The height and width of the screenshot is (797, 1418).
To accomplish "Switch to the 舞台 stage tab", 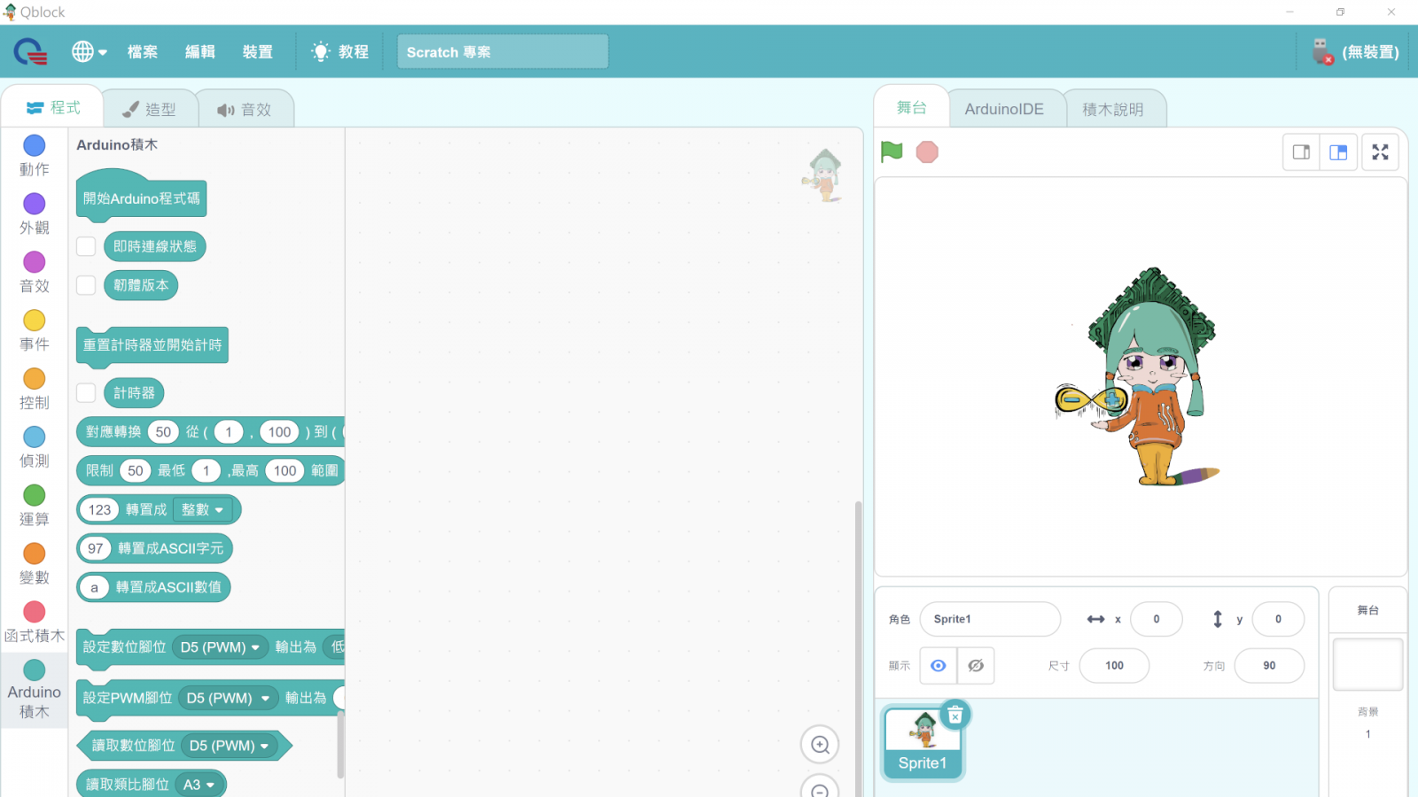I will pos(912,108).
